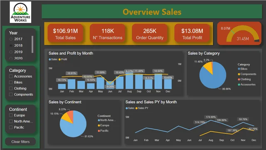Select the 2020 year option
The image size is (266, 150).
point(11,58)
